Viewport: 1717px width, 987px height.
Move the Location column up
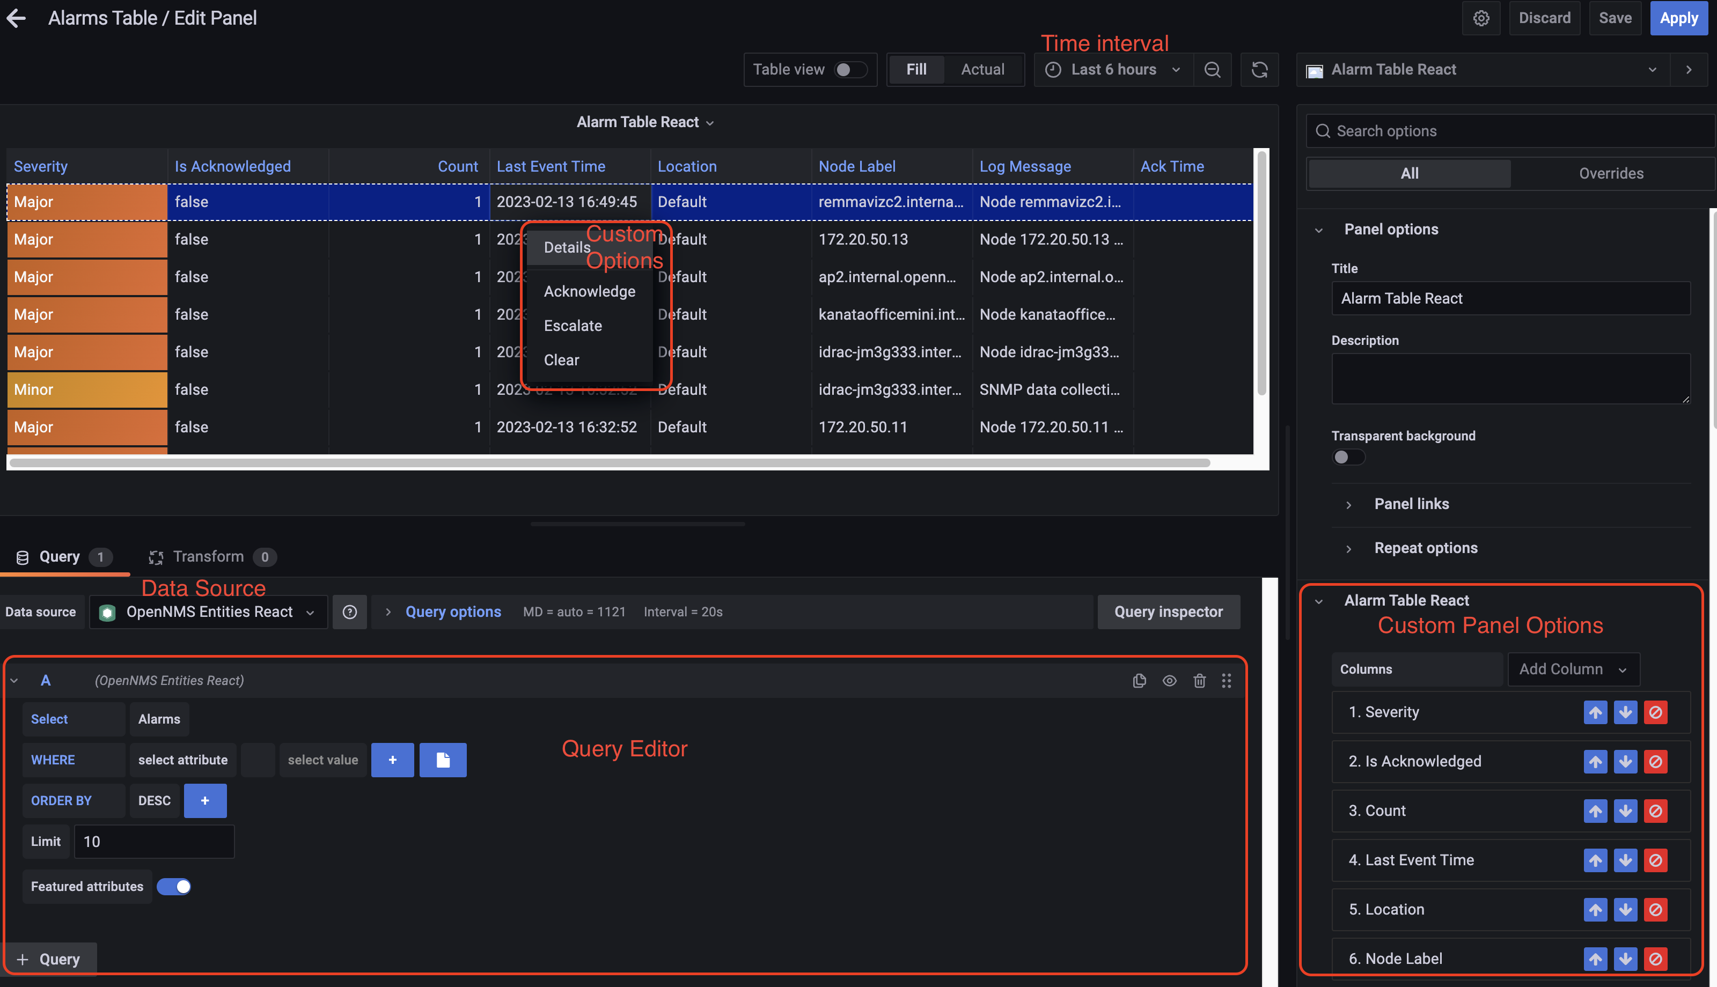[1595, 910]
